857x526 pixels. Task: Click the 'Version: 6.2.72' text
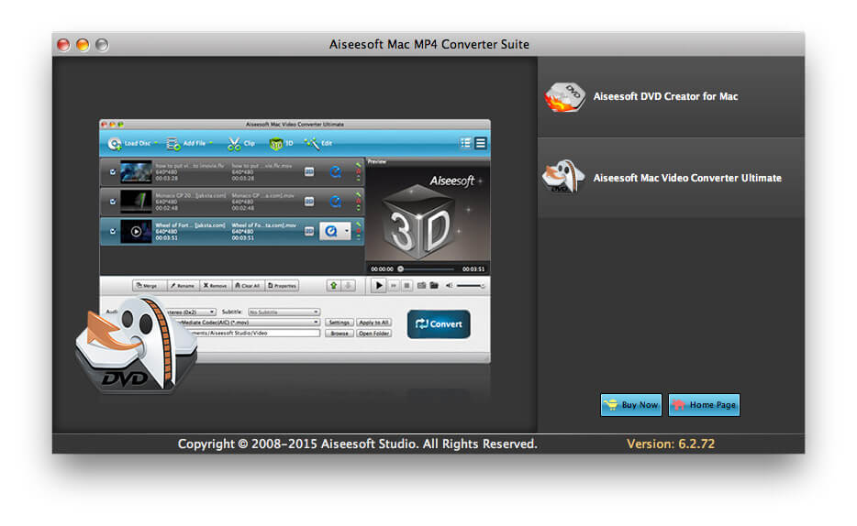(x=671, y=444)
